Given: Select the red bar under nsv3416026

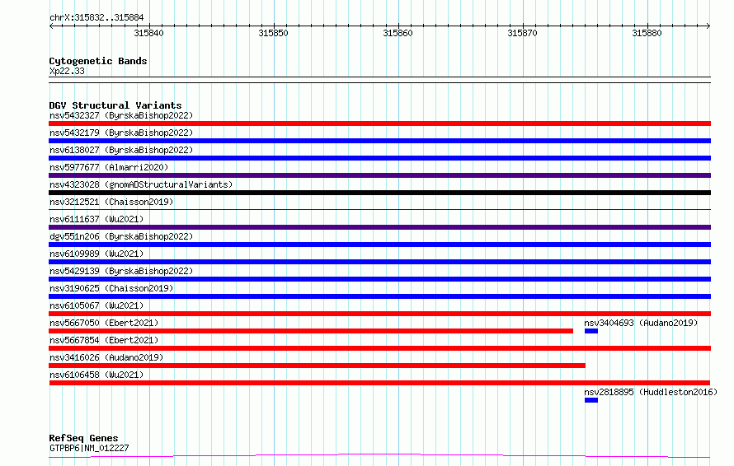Looking at the screenshot, I should tap(317, 366).
